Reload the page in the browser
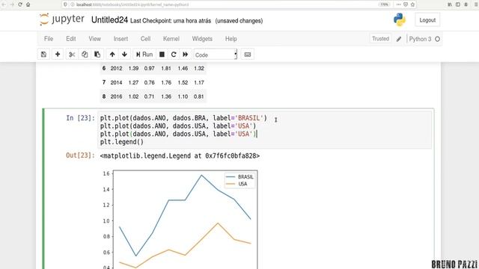479x269 pixels. pyautogui.click(x=20, y=4)
